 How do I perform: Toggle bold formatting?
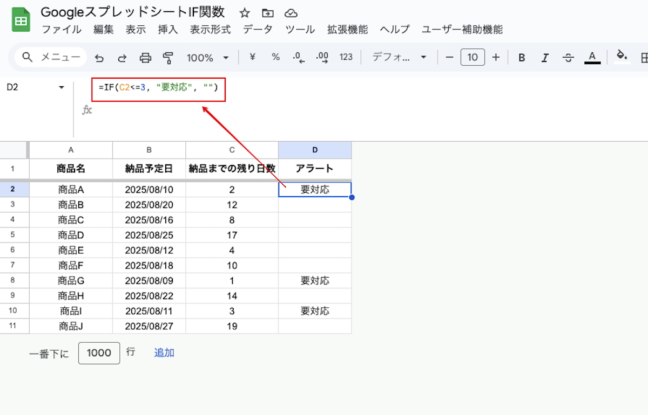[522, 58]
